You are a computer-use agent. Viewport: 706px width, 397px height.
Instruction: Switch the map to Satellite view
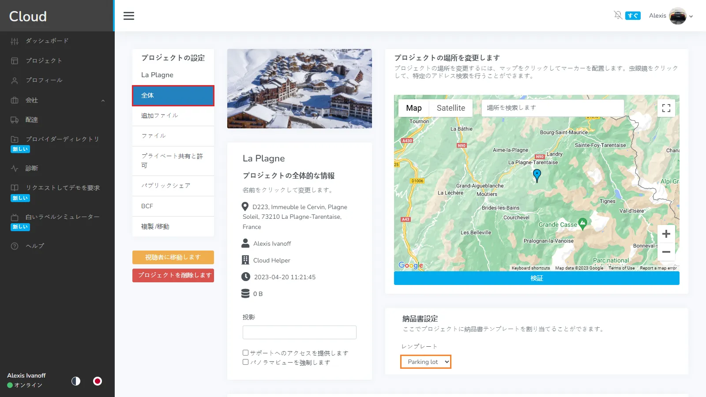pyautogui.click(x=451, y=108)
